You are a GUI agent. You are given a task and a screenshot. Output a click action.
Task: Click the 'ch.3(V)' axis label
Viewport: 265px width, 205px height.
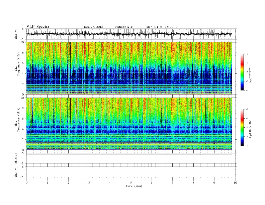click(x=16, y=158)
